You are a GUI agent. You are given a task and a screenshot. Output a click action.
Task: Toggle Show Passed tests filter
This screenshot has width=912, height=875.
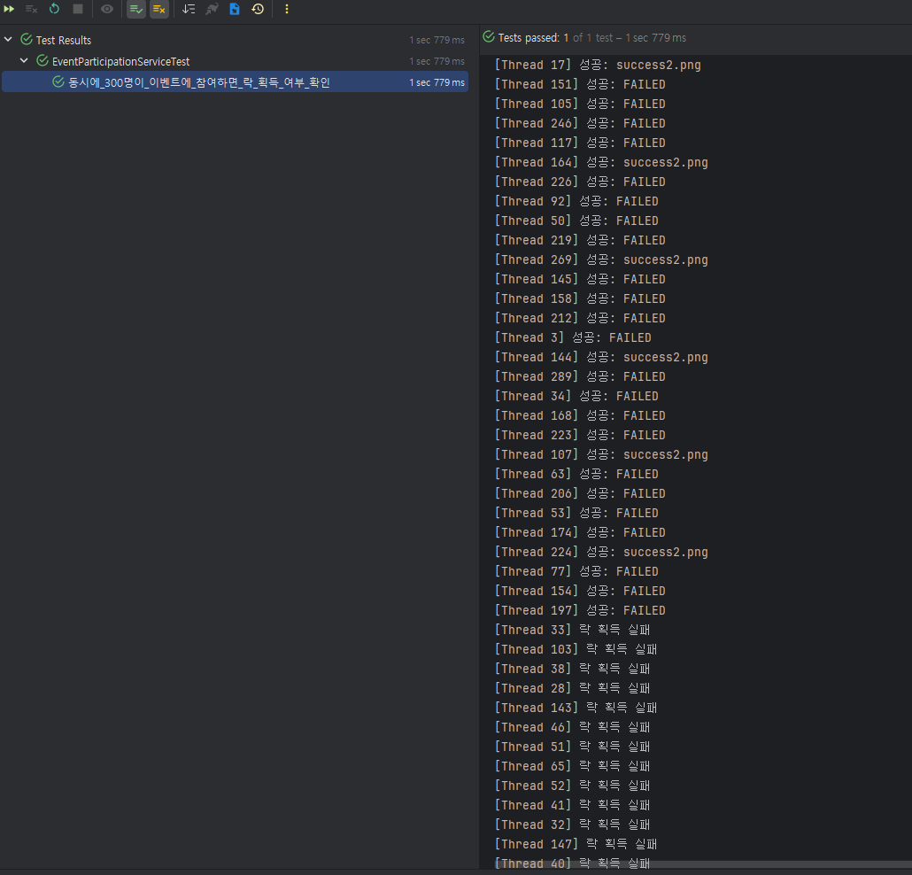click(136, 10)
